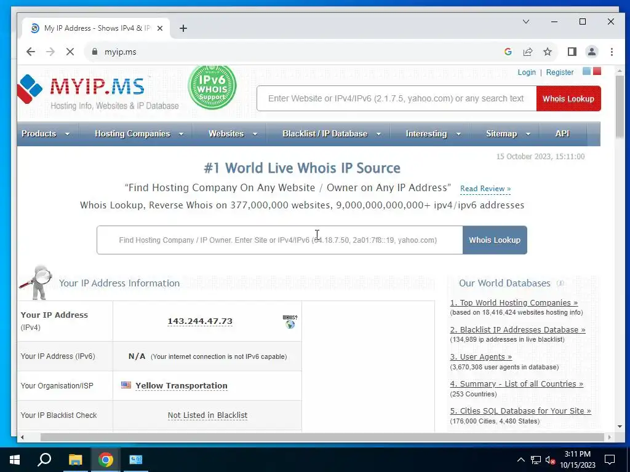Click Not Listed in Blacklist link
630x472 pixels.
[207, 415]
